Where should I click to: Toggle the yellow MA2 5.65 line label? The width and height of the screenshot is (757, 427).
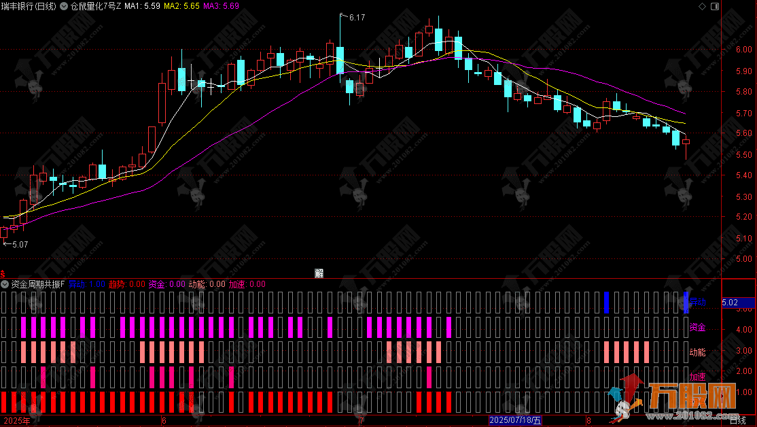coord(181,6)
